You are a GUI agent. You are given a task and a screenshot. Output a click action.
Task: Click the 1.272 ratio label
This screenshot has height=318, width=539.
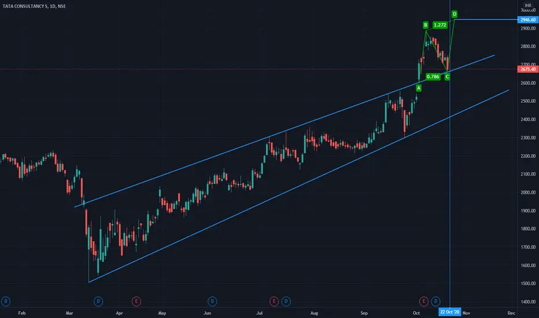tap(440, 25)
